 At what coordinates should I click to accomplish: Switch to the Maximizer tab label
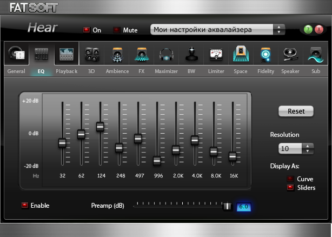[166, 71]
